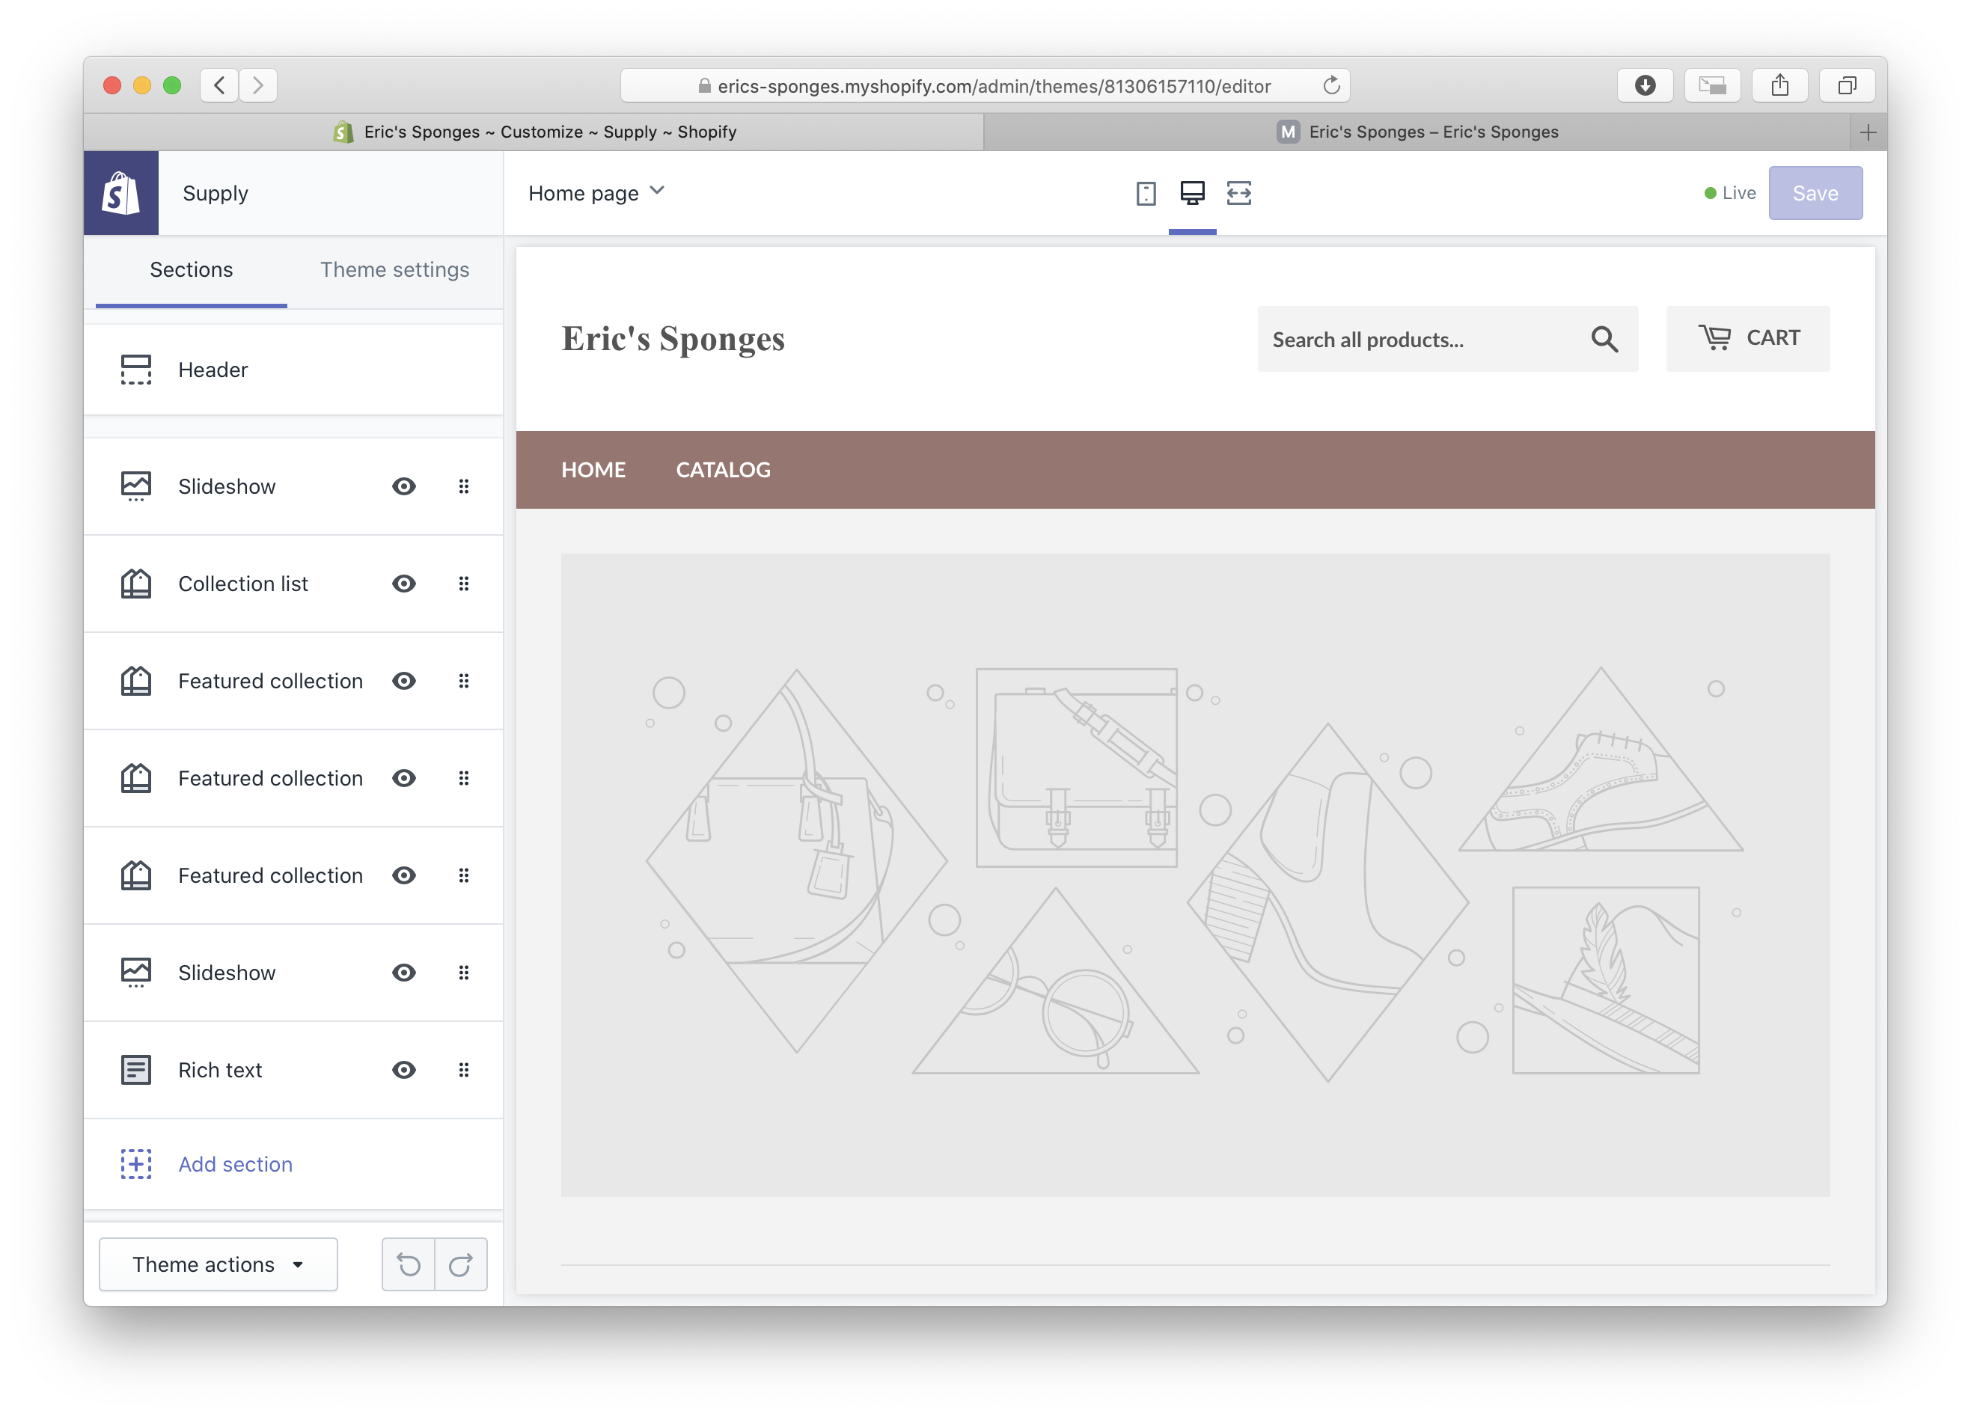
Task: Switch to mobile preview icon
Action: click(x=1146, y=193)
